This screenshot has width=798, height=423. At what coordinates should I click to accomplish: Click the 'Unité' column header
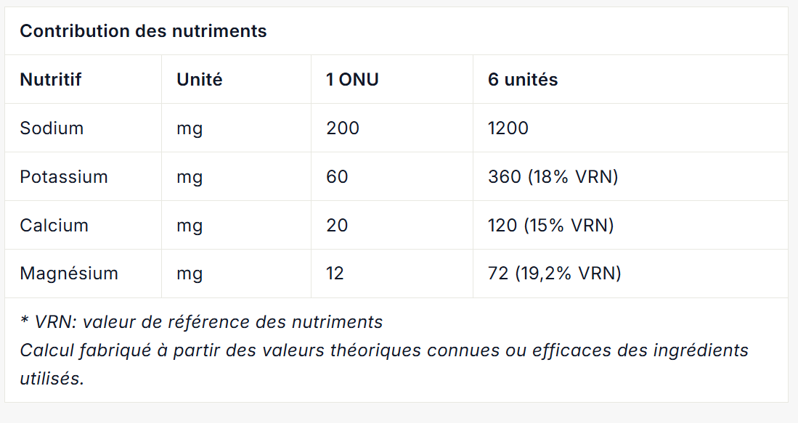(x=199, y=79)
